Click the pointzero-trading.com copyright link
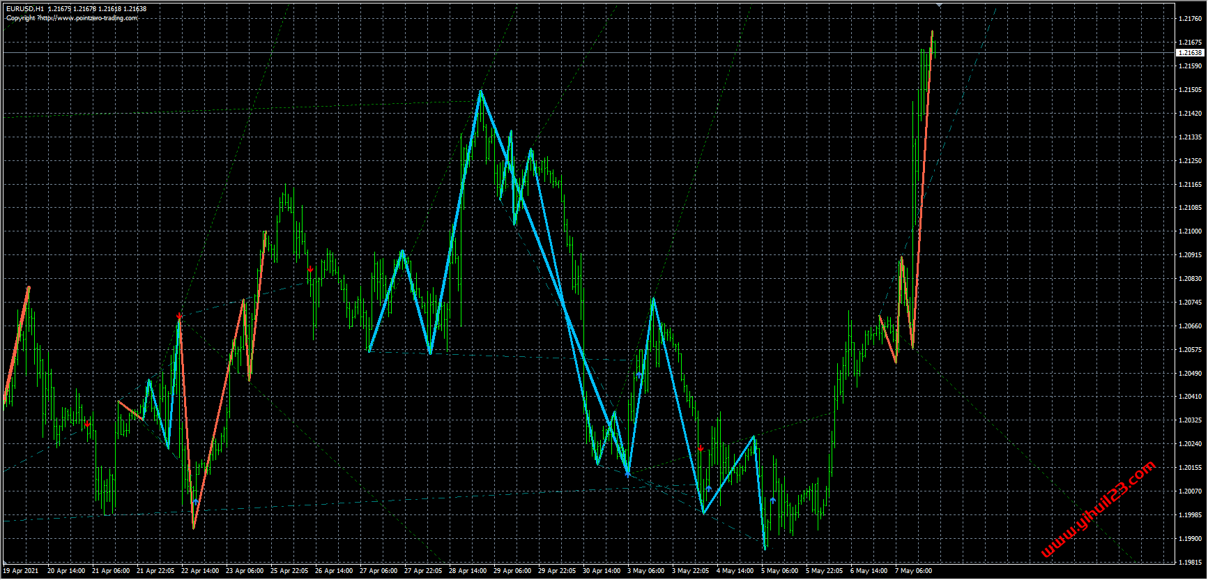 [x=72, y=18]
